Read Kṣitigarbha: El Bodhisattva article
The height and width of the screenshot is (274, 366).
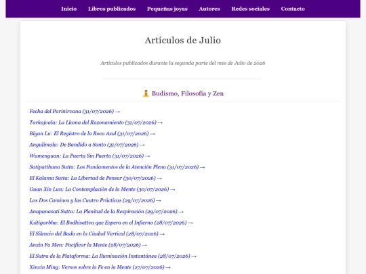[111, 223]
